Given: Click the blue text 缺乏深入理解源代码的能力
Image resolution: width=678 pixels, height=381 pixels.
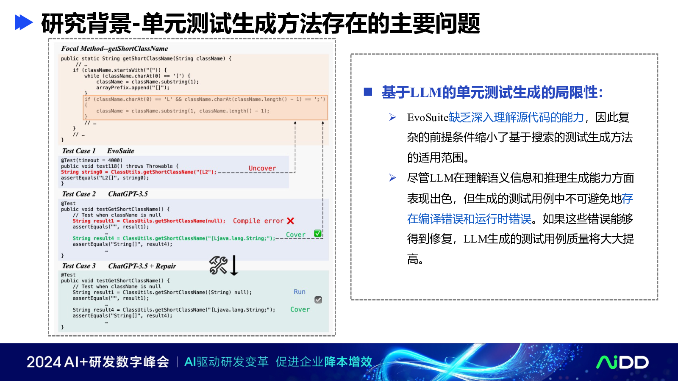Looking at the screenshot, I should point(516,117).
